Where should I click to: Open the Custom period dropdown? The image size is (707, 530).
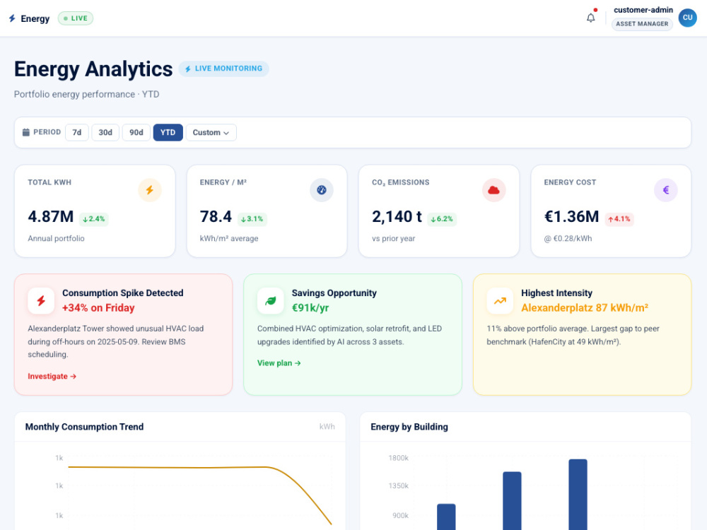(x=211, y=133)
